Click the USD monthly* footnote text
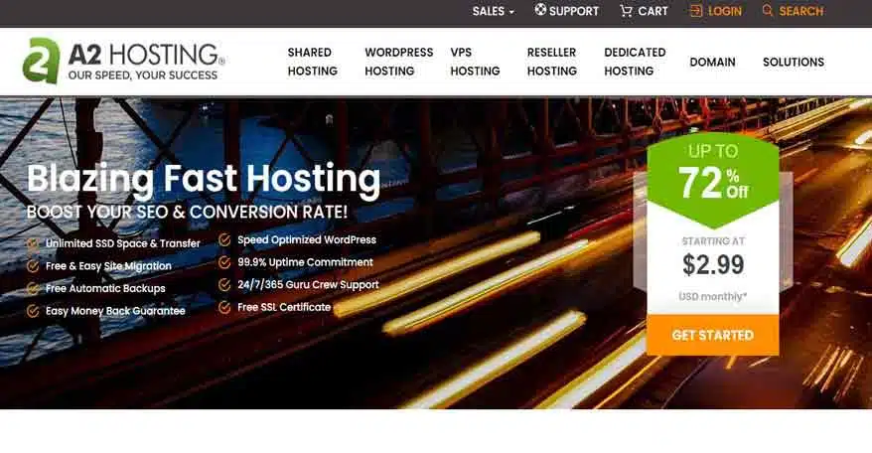Image resolution: width=872 pixels, height=453 pixels. 712,297
